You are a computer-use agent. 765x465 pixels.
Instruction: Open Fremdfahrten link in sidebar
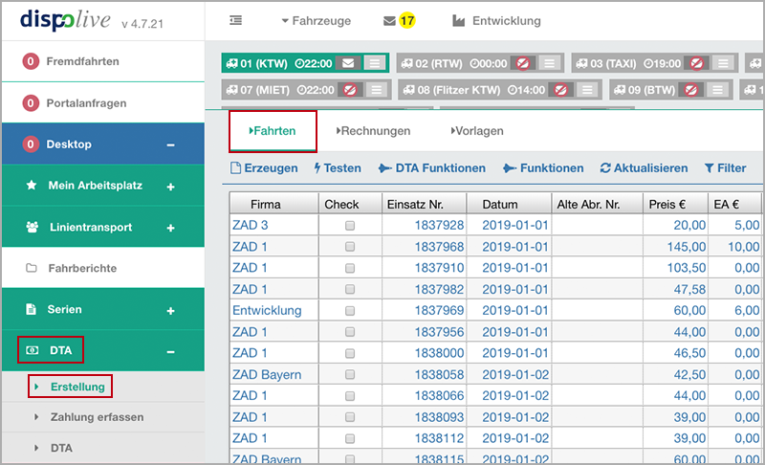[82, 61]
